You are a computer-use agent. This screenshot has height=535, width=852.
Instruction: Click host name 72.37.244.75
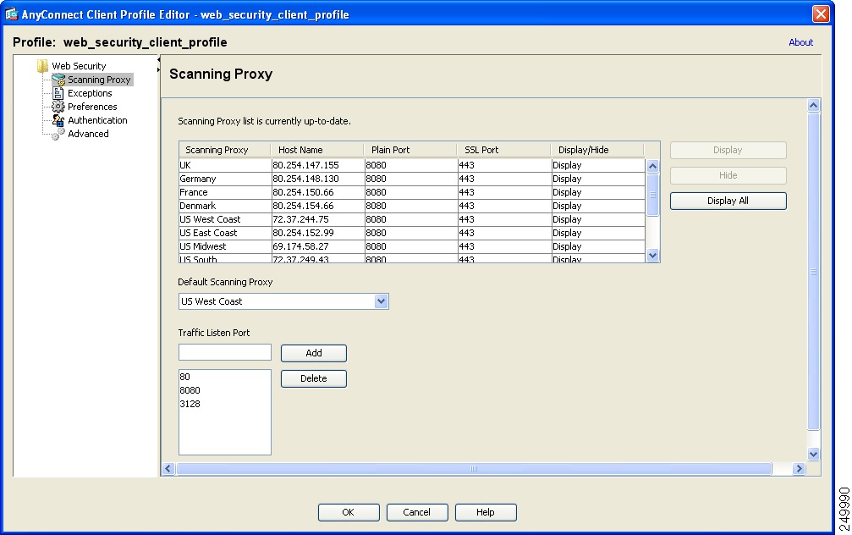(x=301, y=219)
